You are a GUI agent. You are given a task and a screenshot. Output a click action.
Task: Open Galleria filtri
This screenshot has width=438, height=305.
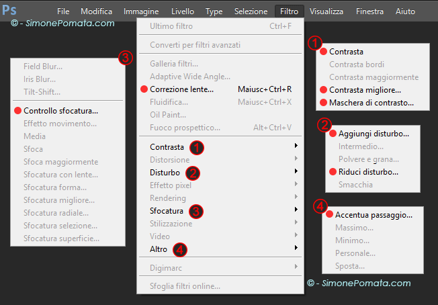220,64
